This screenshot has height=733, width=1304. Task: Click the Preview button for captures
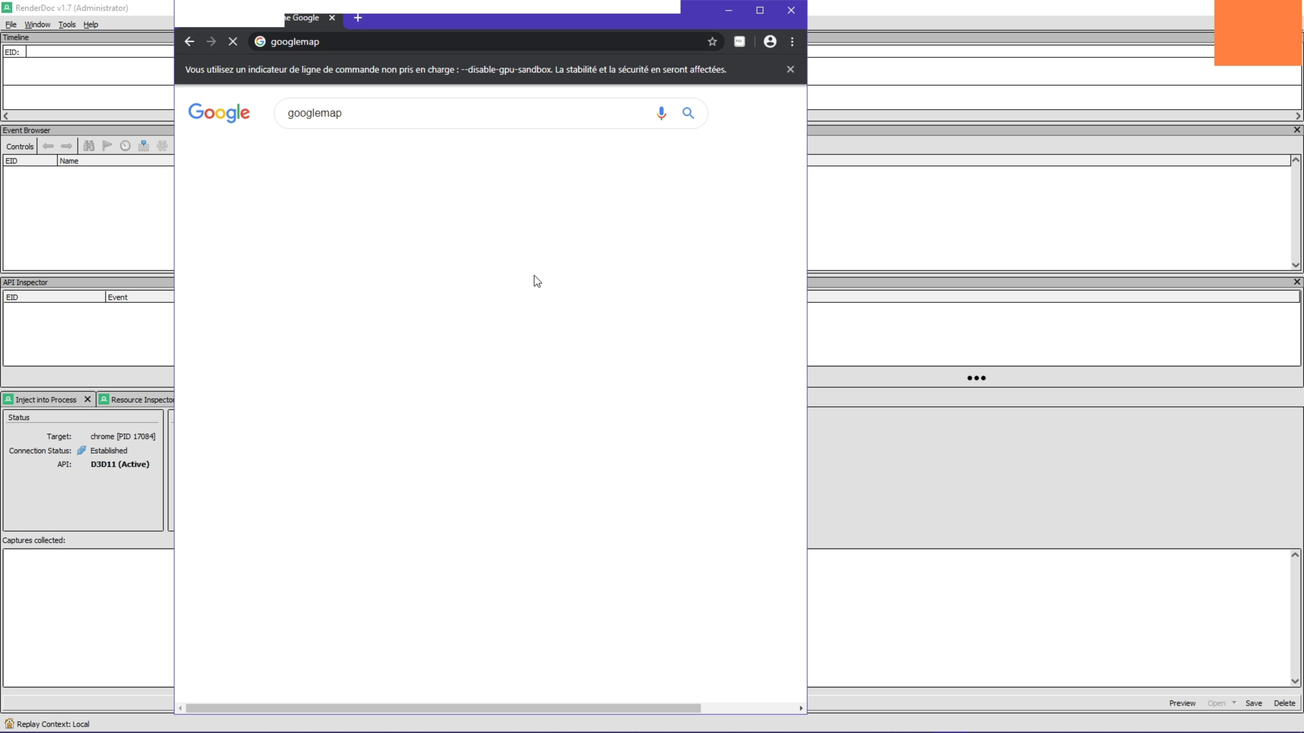[1182, 703]
